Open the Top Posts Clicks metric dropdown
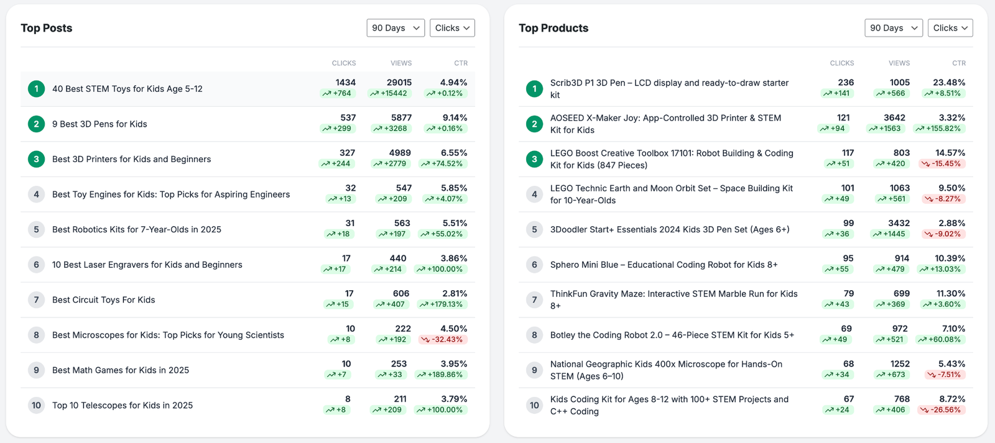 tap(452, 28)
